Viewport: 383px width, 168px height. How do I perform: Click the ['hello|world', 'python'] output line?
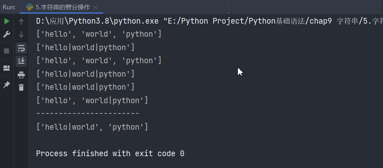92,127
